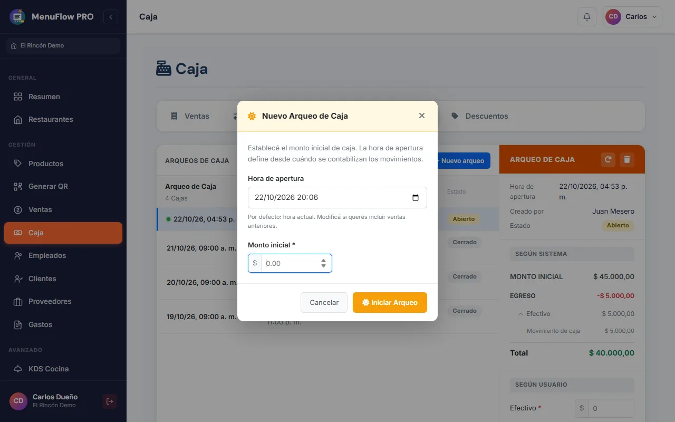Collapse the Efectivo egreso breakdown
The image size is (675, 422).
tap(520, 314)
